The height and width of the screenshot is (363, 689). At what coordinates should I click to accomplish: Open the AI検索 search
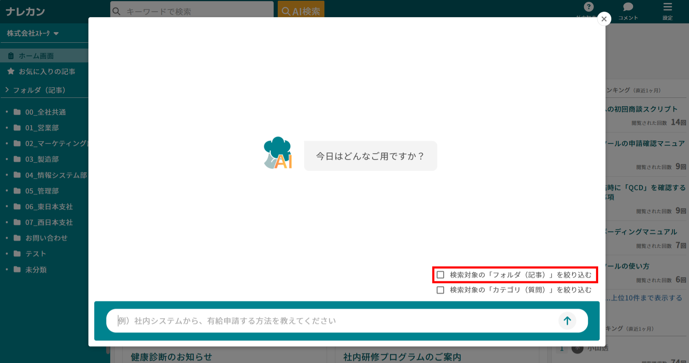point(301,10)
